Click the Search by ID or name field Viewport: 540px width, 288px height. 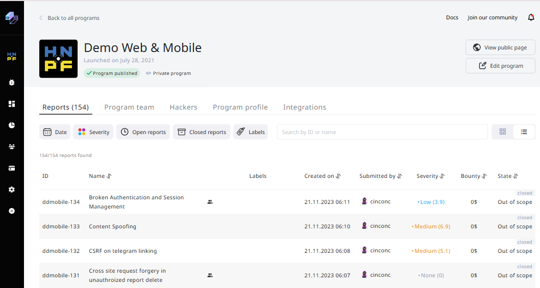coord(382,132)
